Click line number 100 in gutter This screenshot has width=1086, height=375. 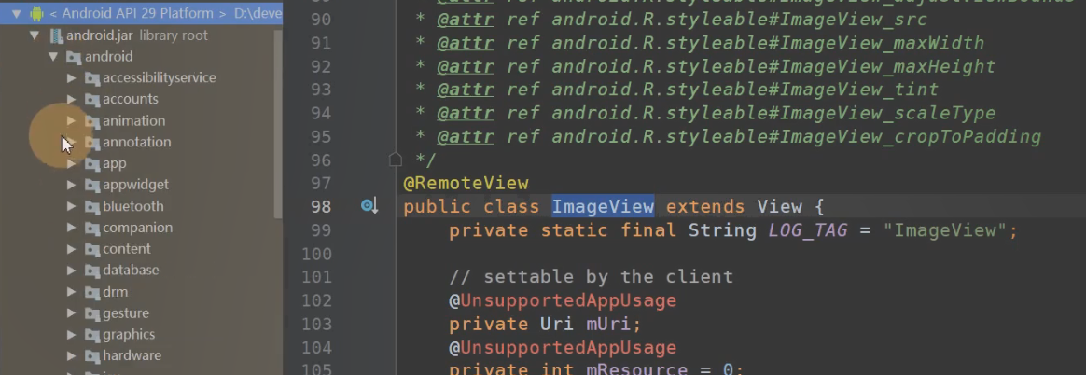[x=316, y=254]
